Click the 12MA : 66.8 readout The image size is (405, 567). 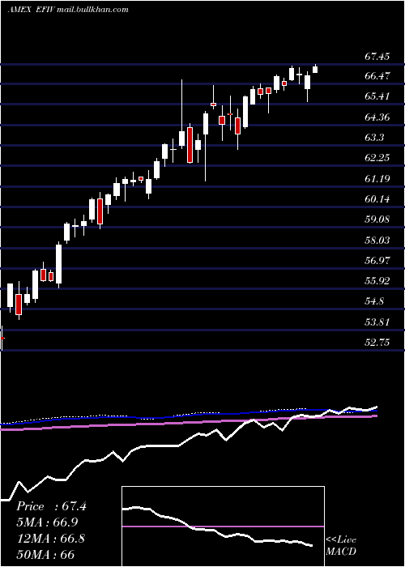[x=50, y=539]
